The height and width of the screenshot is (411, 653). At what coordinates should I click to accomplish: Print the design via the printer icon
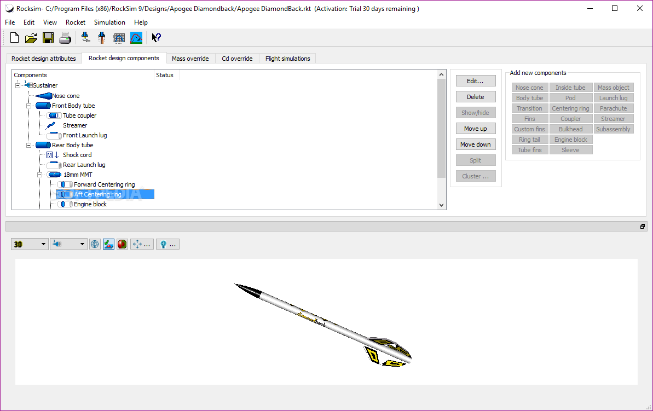pyautogui.click(x=65, y=38)
